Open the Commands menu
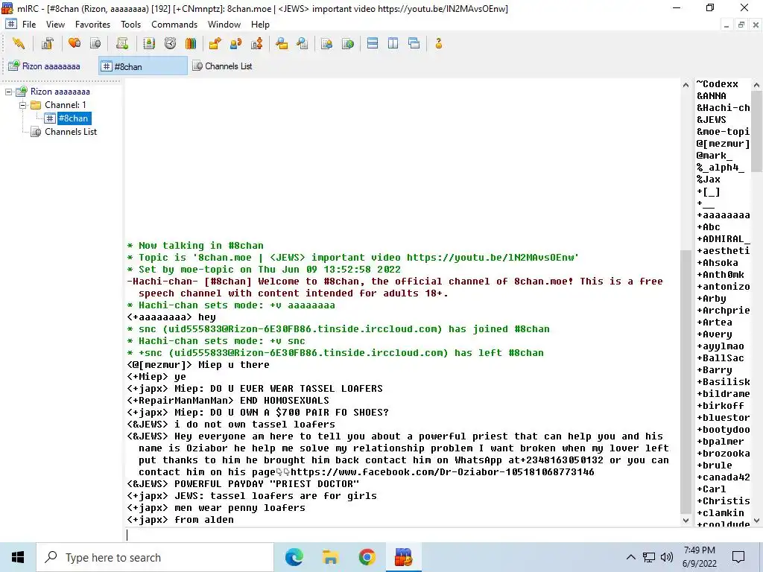Screen dimensions: 763x572 pos(174,25)
